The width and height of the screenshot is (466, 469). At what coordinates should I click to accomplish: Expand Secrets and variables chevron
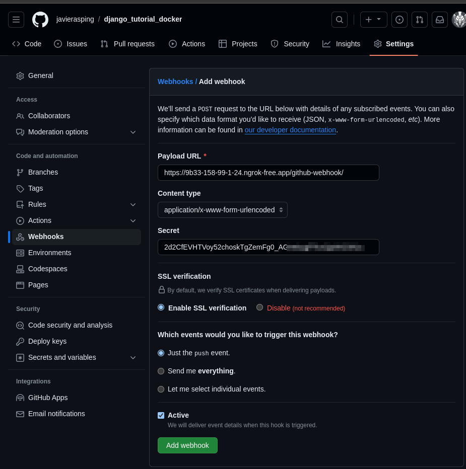tap(133, 358)
